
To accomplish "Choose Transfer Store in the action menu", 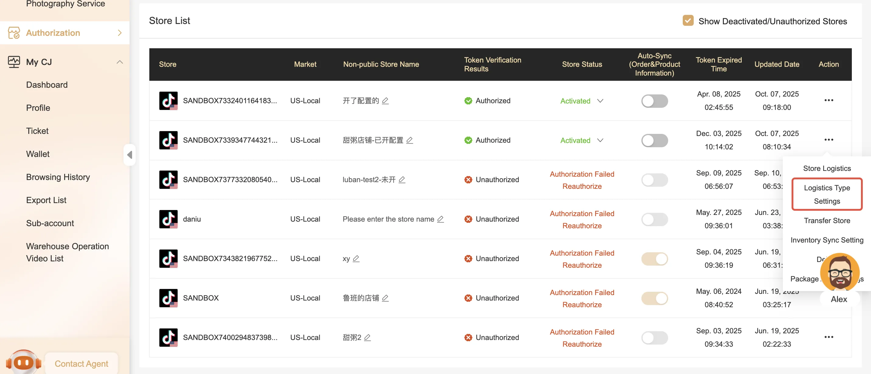I will (826, 220).
